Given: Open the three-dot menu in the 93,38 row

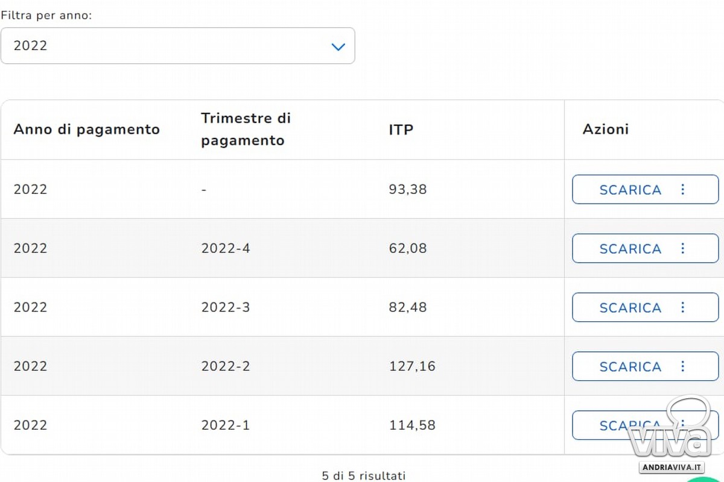Looking at the screenshot, I should 683,189.
